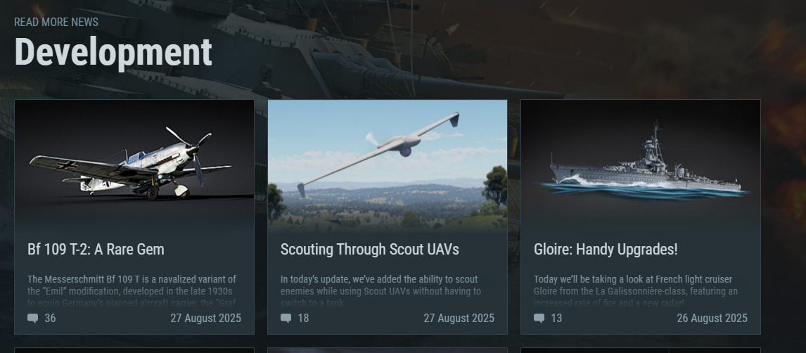806x353 pixels.
Task: Open article Scouting Through Scout UAVs
Action: (369, 250)
